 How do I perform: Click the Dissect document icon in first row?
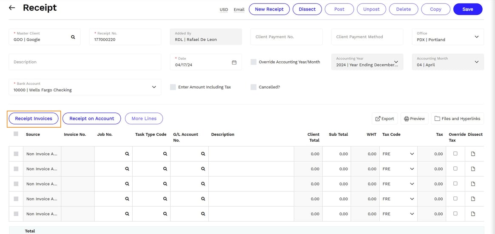pos(473,154)
